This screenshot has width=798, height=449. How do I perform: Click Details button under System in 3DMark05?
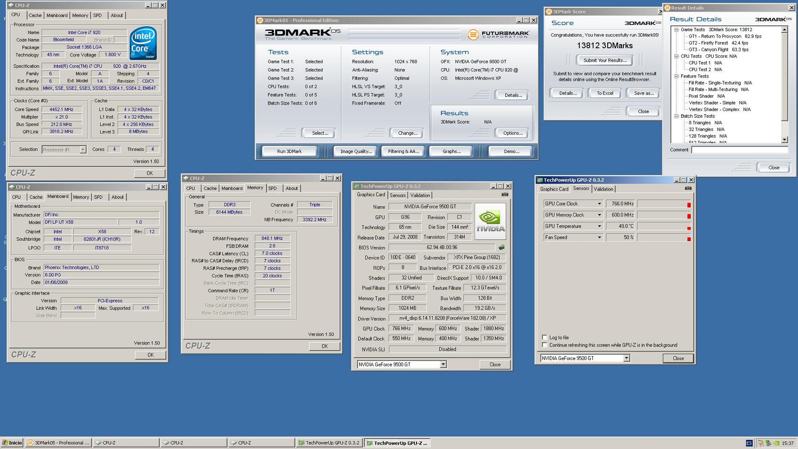513,95
